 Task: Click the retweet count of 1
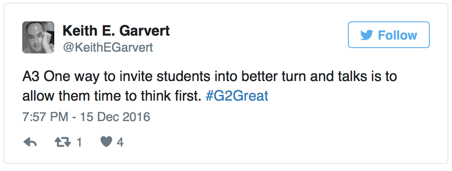[x=79, y=142]
